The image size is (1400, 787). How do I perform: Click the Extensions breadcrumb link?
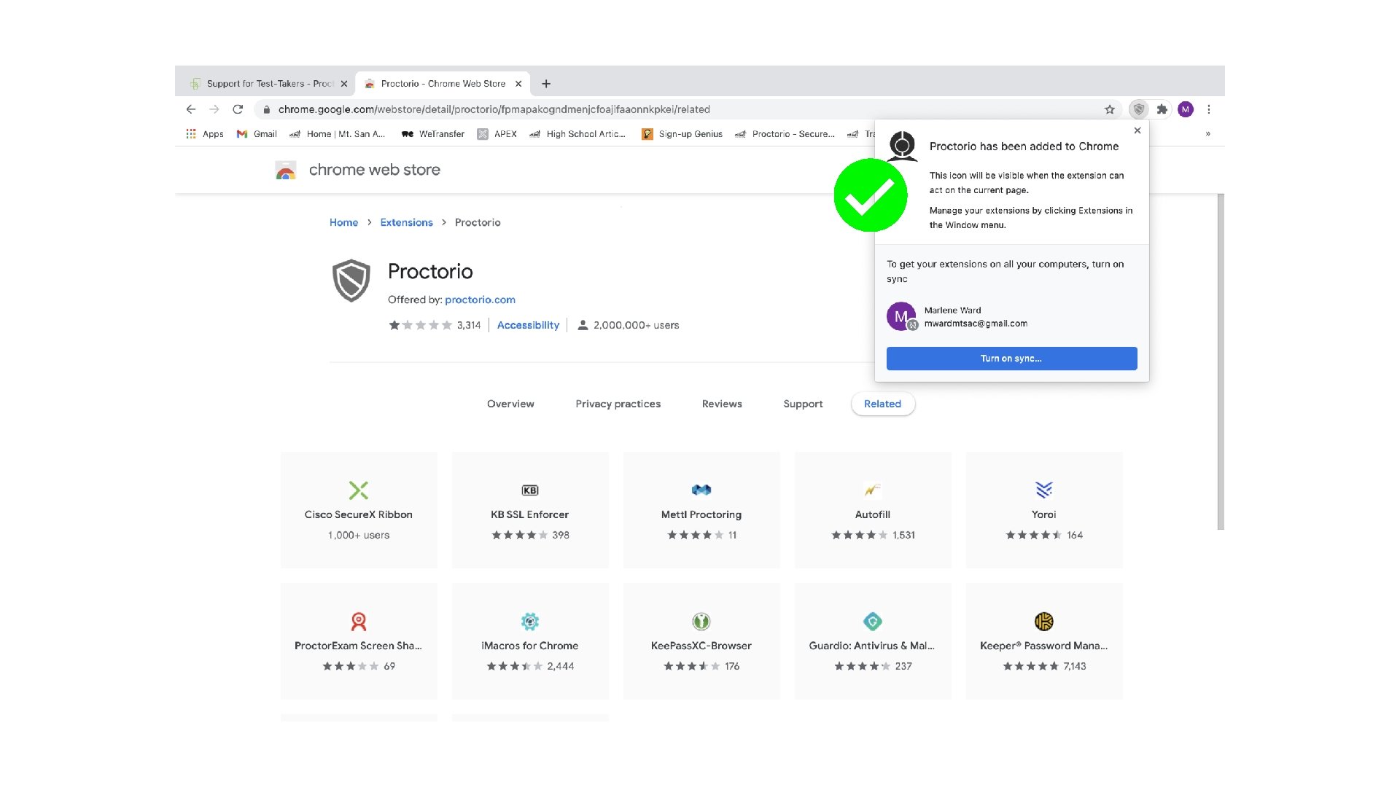[406, 222]
